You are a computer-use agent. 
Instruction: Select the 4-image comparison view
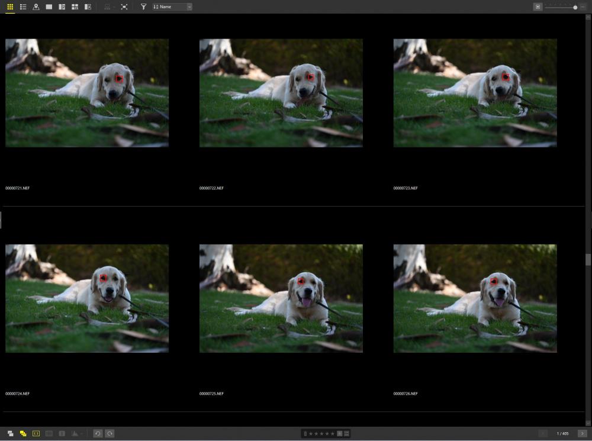75,7
